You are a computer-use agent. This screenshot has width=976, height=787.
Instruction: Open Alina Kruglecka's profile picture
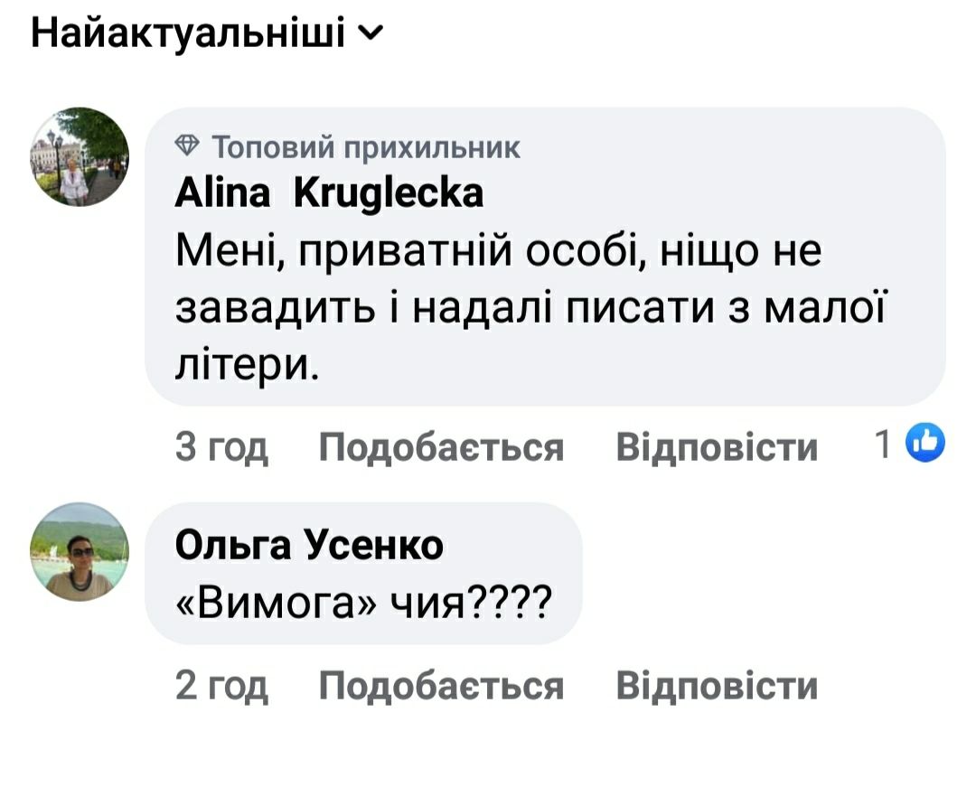(80, 157)
